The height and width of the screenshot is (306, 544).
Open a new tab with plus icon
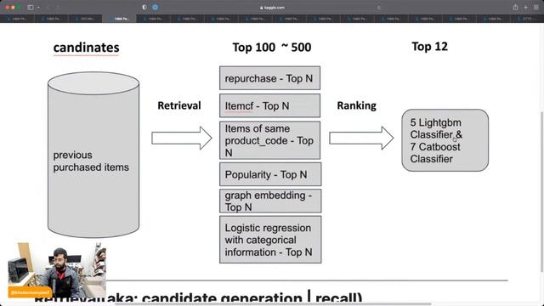pos(526,8)
